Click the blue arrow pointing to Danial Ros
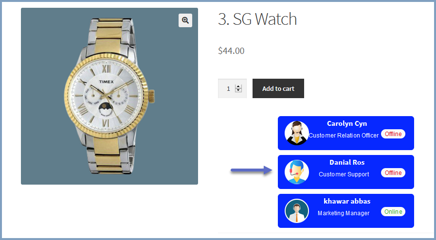 pos(252,170)
